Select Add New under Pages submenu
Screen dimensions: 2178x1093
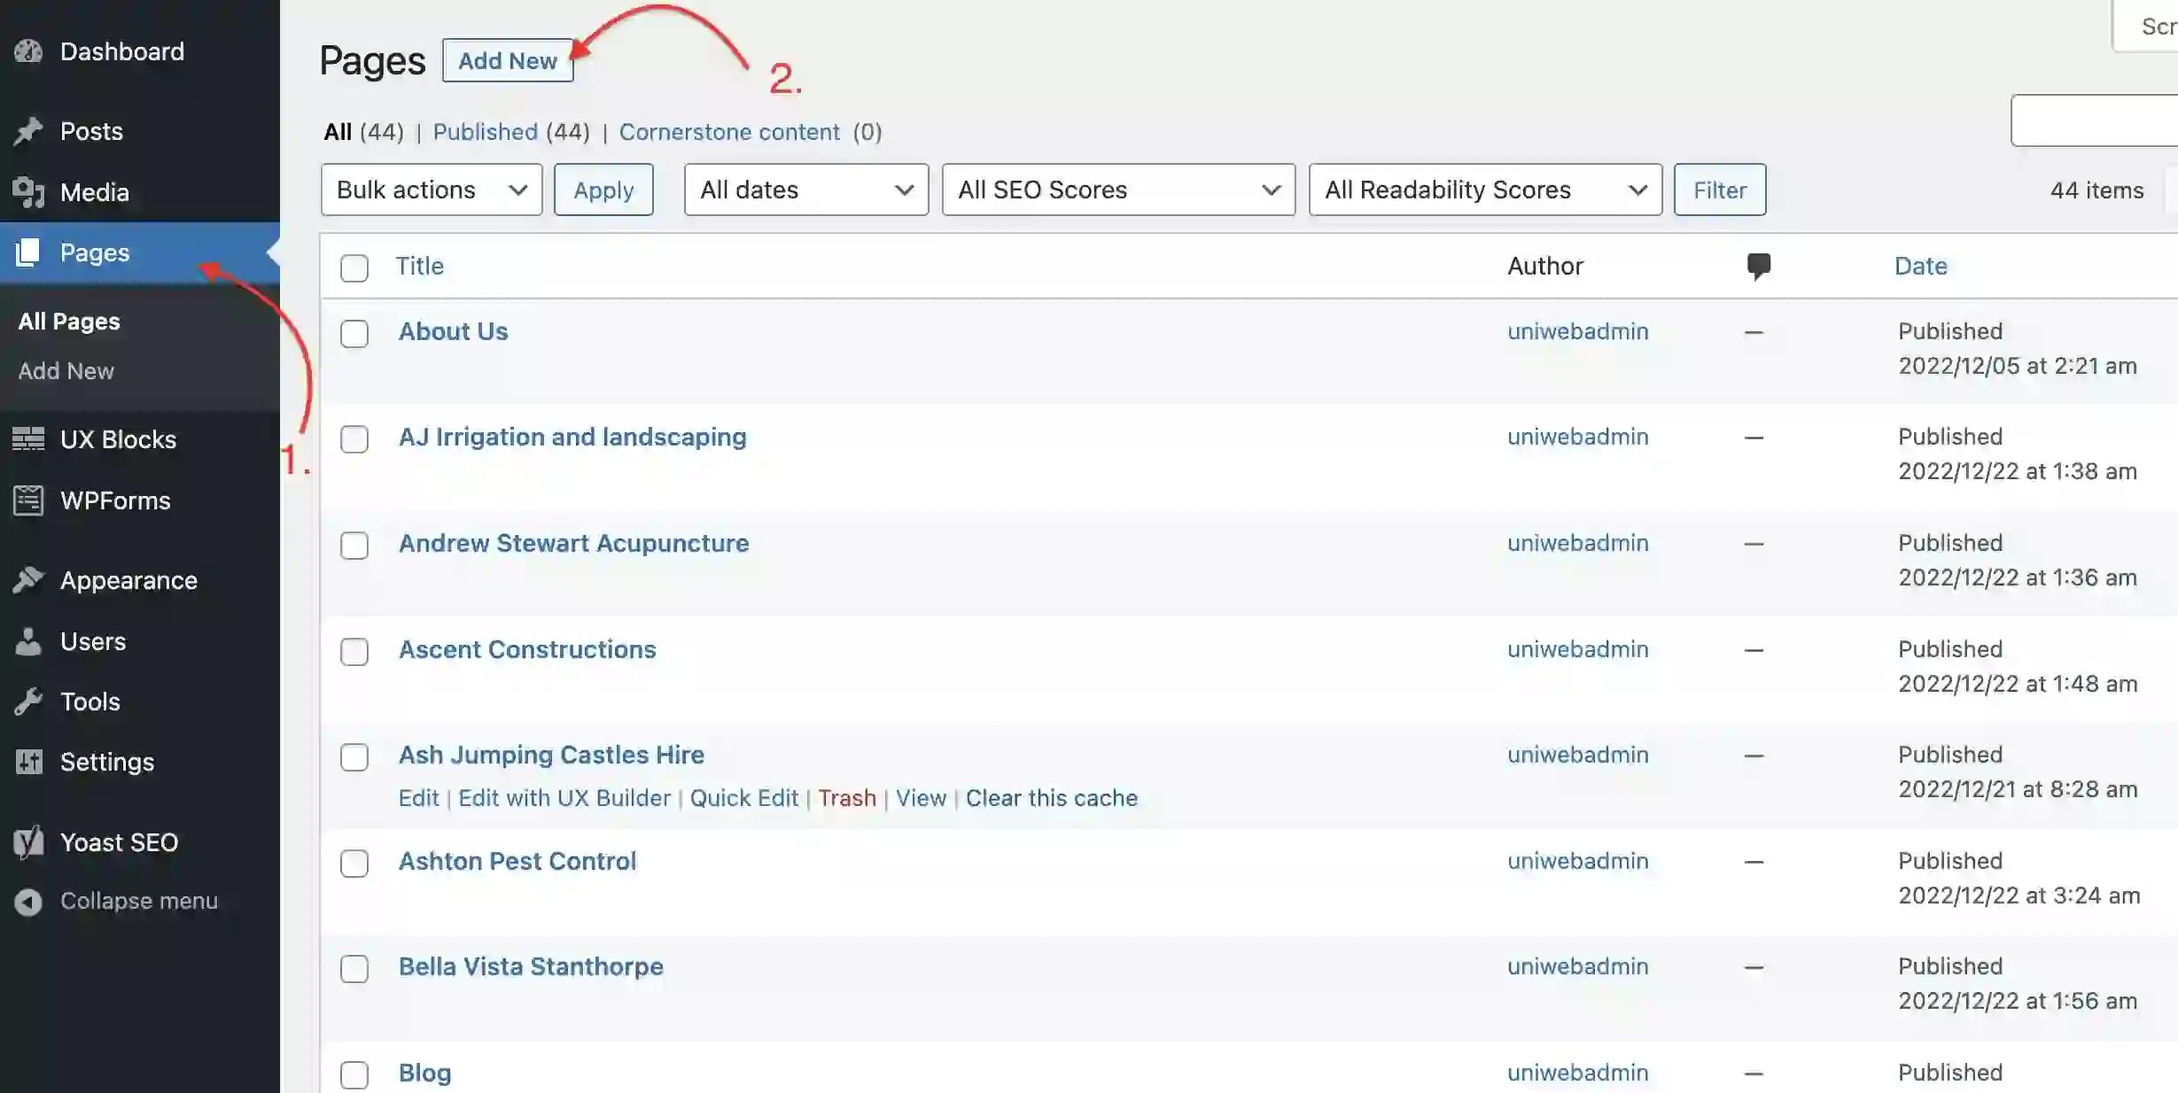[x=66, y=370]
